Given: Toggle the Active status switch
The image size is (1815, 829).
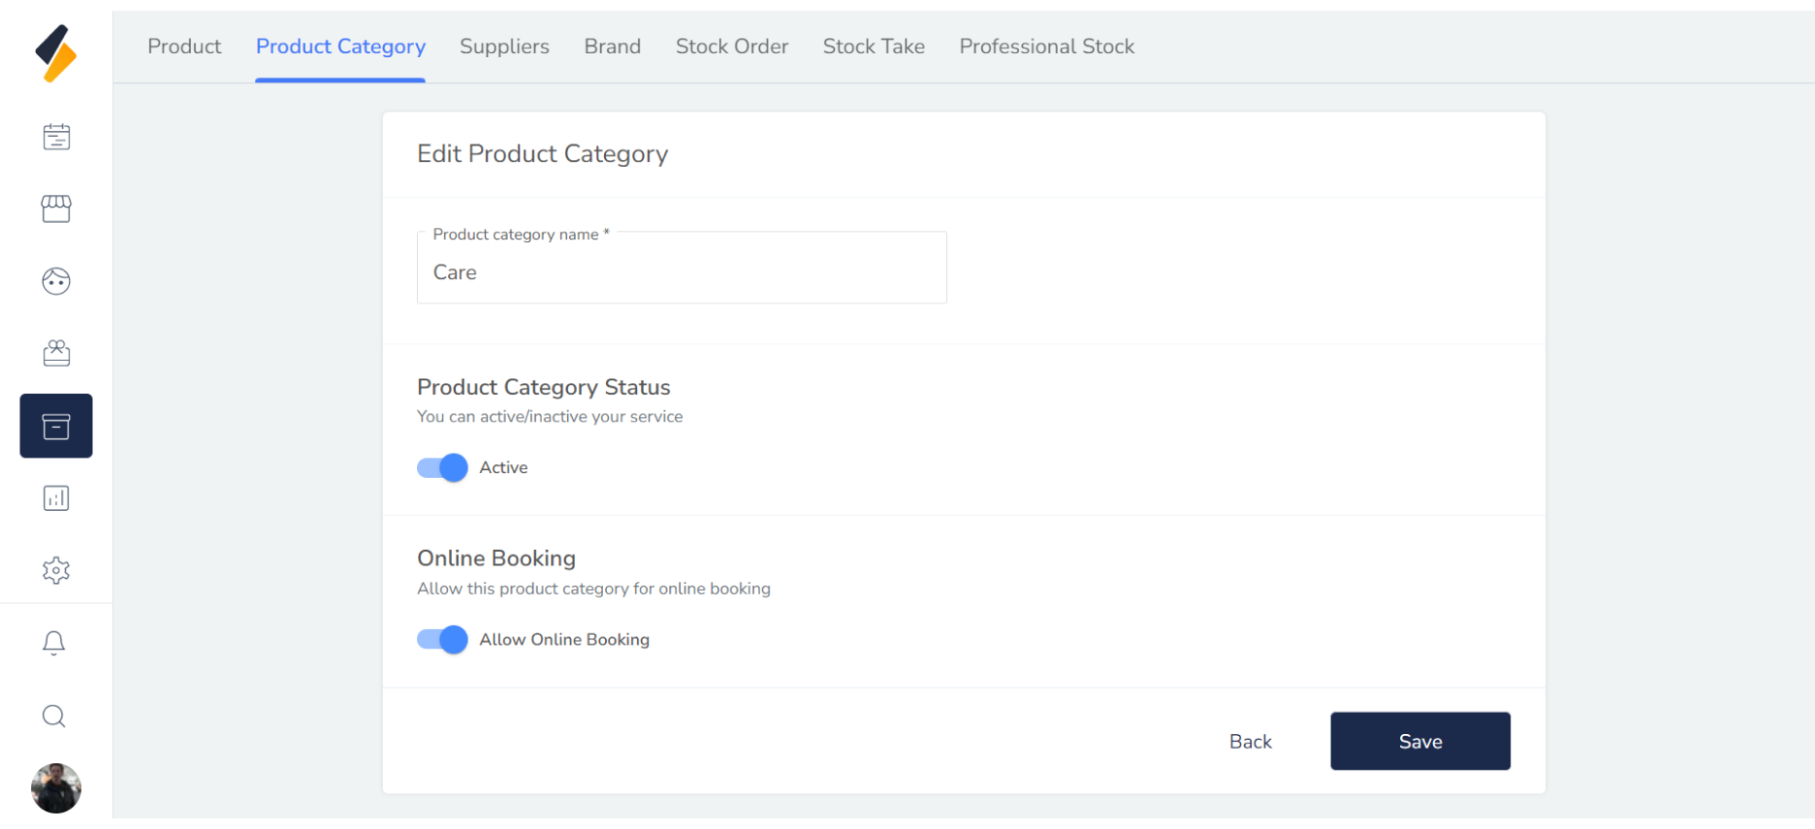Looking at the screenshot, I should (442, 467).
